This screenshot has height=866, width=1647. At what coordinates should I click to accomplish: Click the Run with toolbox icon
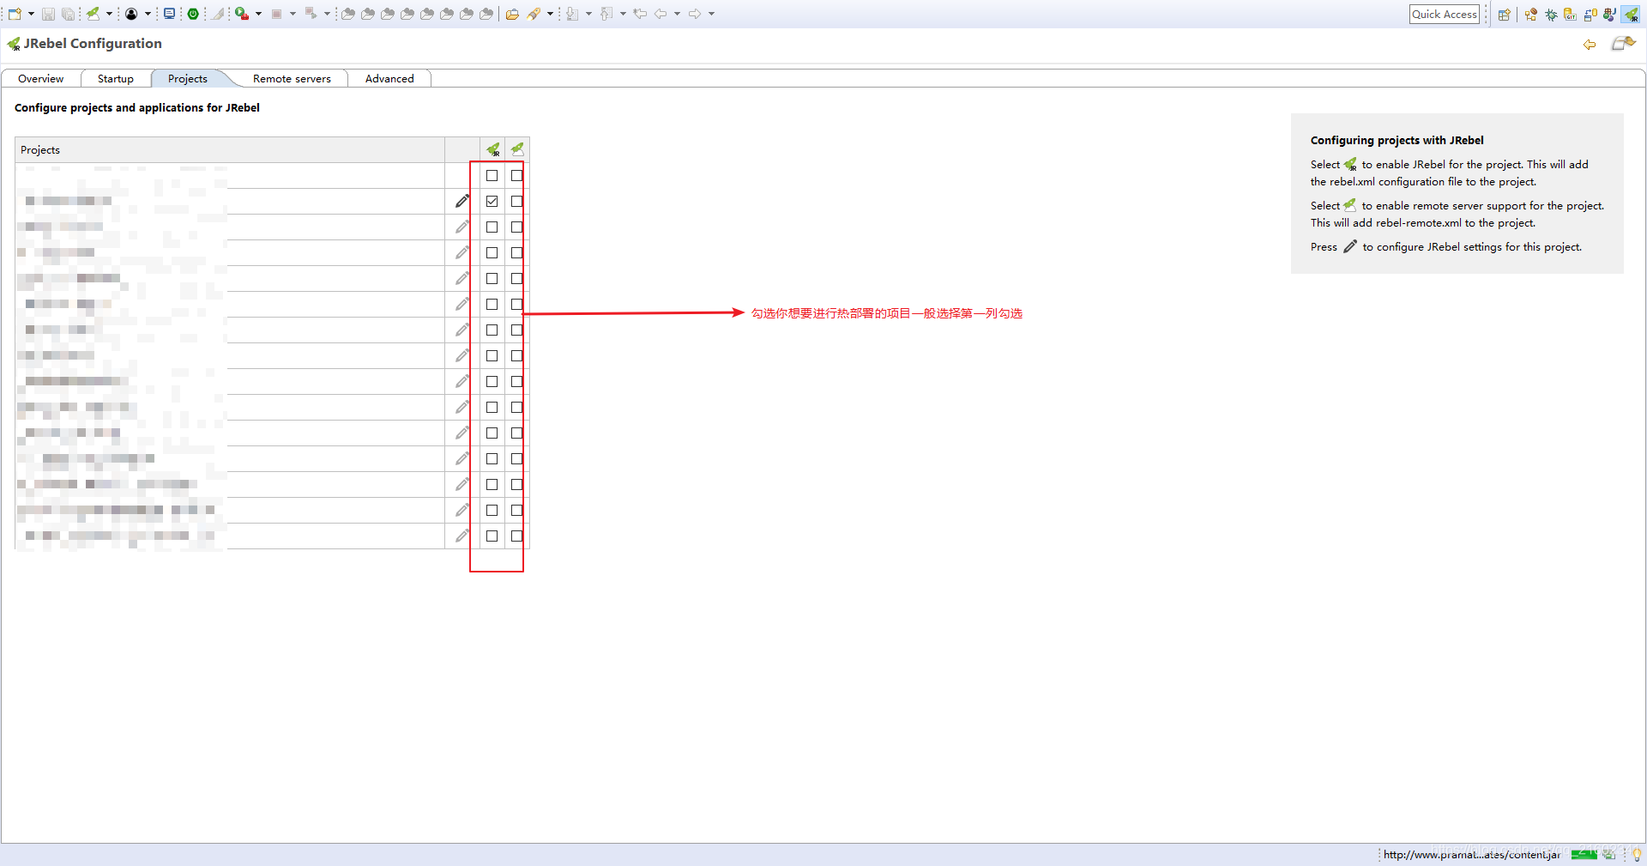click(x=242, y=14)
